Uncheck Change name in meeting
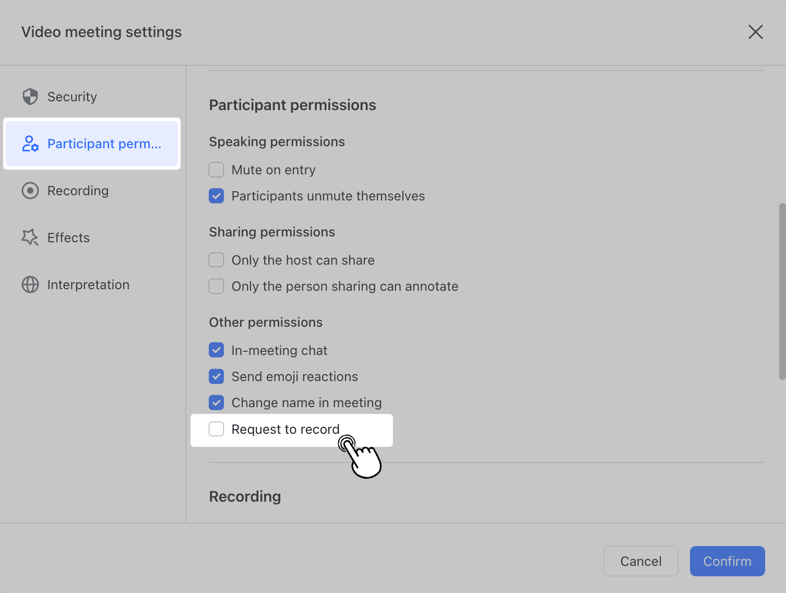The image size is (786, 593). [217, 402]
